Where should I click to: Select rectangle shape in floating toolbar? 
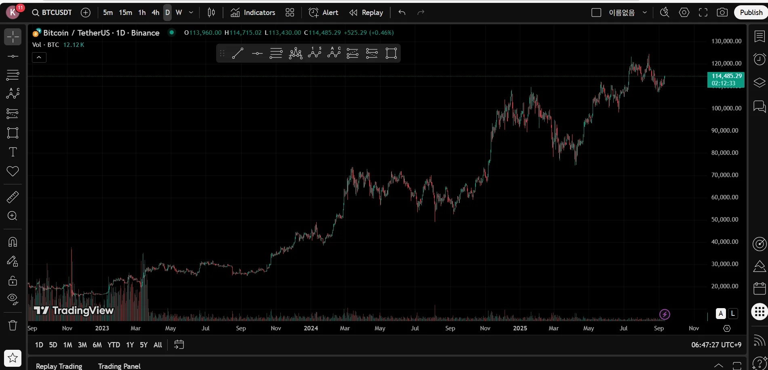pyautogui.click(x=391, y=53)
